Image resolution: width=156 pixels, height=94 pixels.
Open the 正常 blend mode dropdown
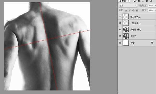tap(128, 6)
